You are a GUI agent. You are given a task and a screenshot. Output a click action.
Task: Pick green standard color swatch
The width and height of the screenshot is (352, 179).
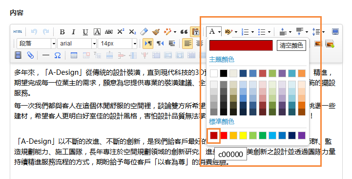(263, 135)
